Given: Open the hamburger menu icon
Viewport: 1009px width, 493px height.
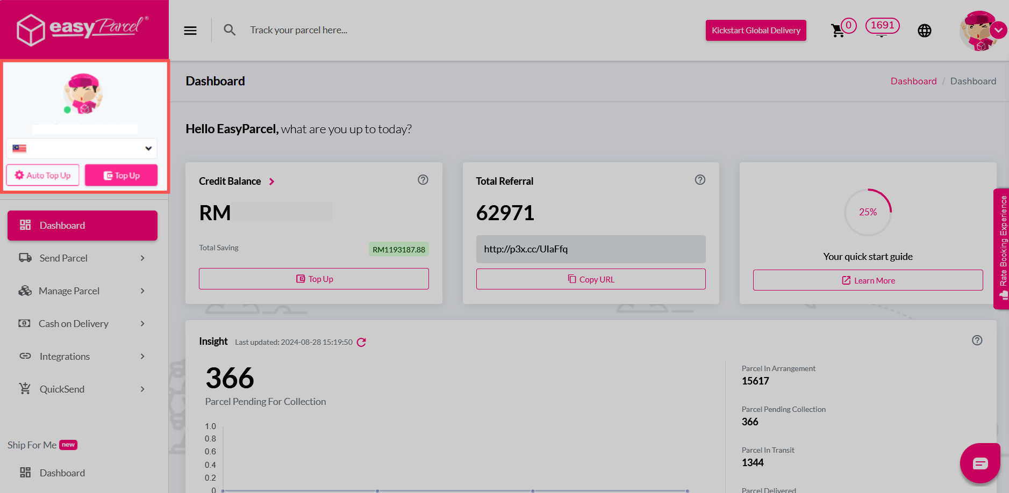Looking at the screenshot, I should click(x=190, y=31).
